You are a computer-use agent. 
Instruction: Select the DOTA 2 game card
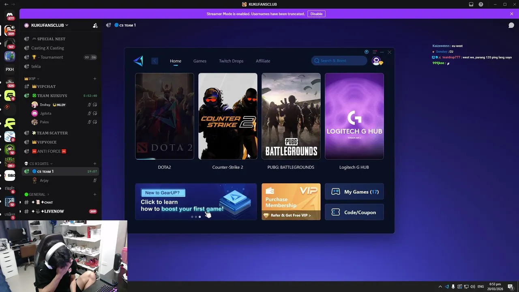point(165,116)
